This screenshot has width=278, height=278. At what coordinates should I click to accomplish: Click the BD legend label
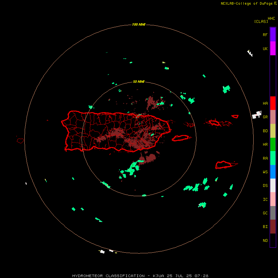pos(265,131)
